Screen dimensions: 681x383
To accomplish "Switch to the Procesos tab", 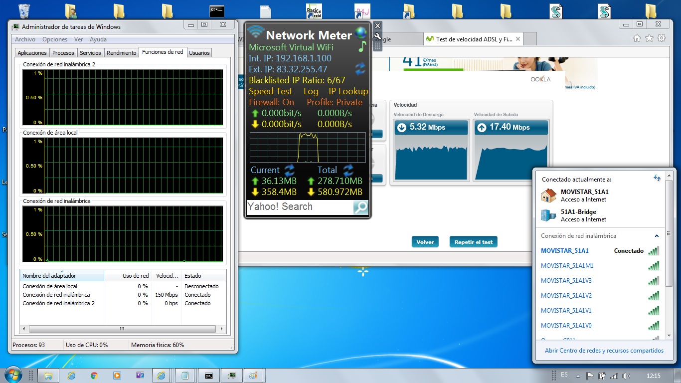I will coord(63,53).
